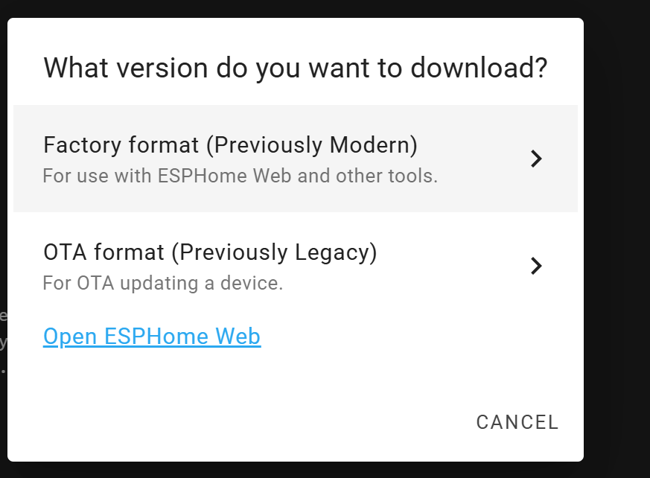Viewport: 650px width, 478px height.
Task: Click the 'What version do you want to download?' heading
Action: (296, 68)
